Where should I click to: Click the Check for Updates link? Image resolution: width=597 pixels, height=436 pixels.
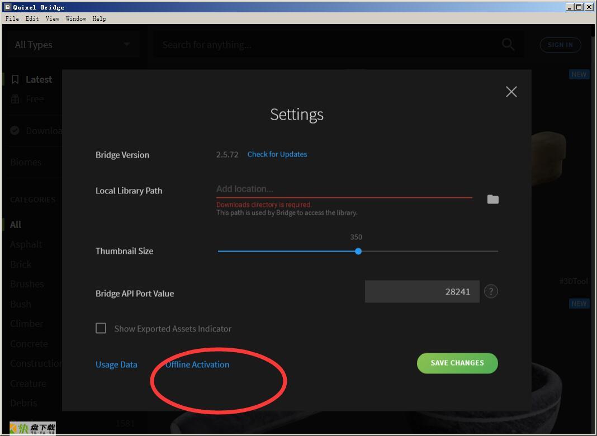click(277, 154)
